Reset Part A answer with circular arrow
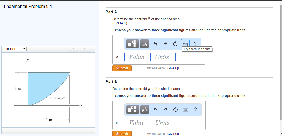The image size is (282, 136). coord(176,44)
